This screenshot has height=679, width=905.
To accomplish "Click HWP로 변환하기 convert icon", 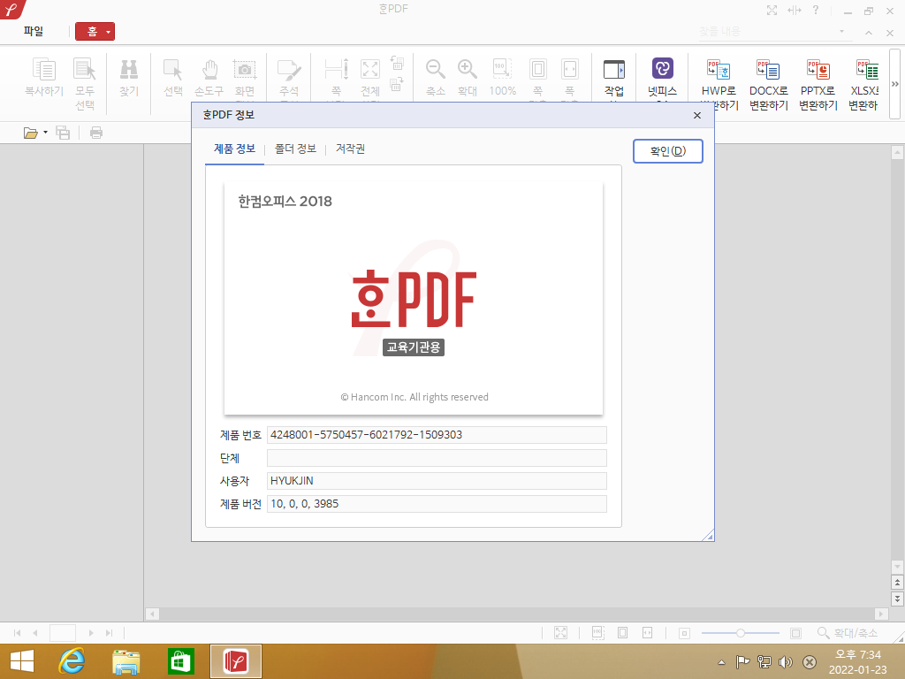I will pos(719,69).
